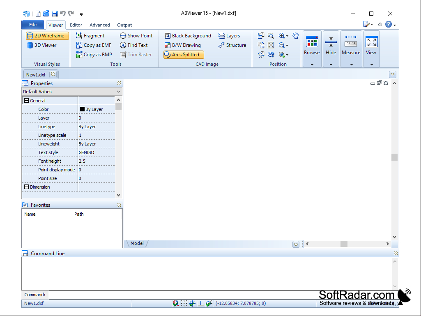
Task: Select the Model layout tab
Action: pyautogui.click(x=137, y=243)
